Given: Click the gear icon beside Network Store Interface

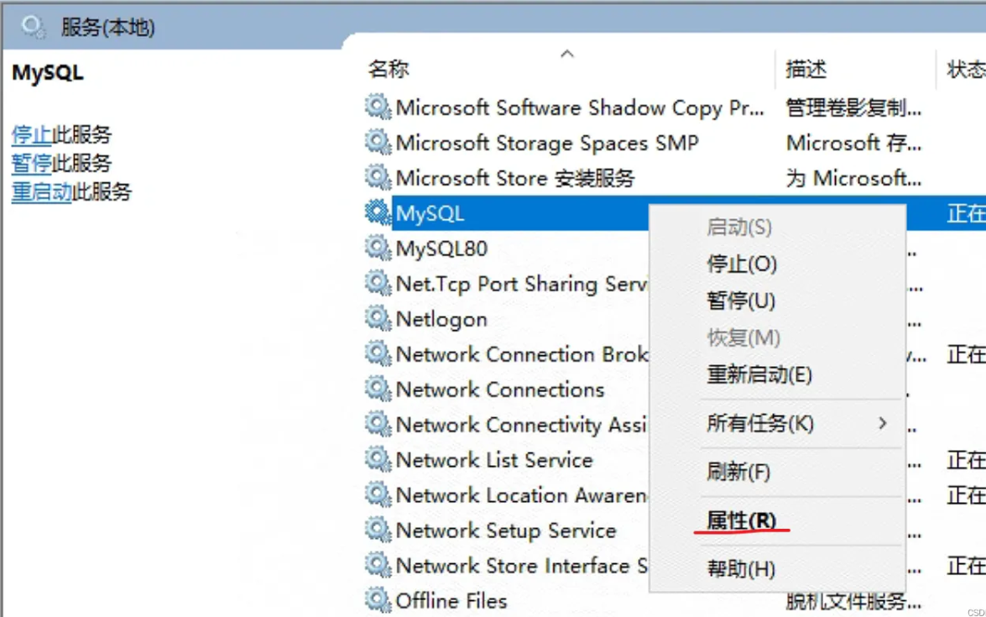Looking at the screenshot, I should pos(378,565).
